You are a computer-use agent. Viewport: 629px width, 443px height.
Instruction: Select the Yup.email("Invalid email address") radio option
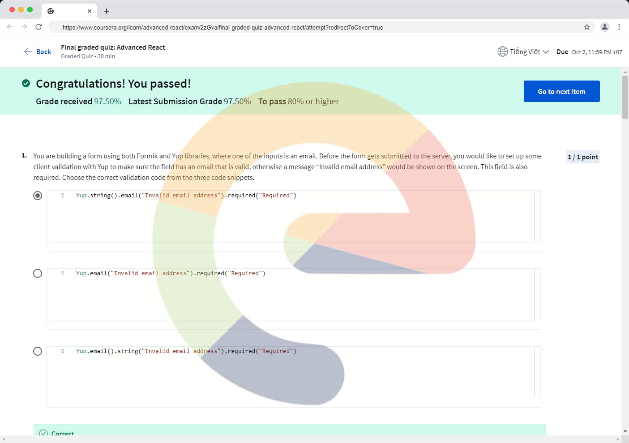pos(38,273)
